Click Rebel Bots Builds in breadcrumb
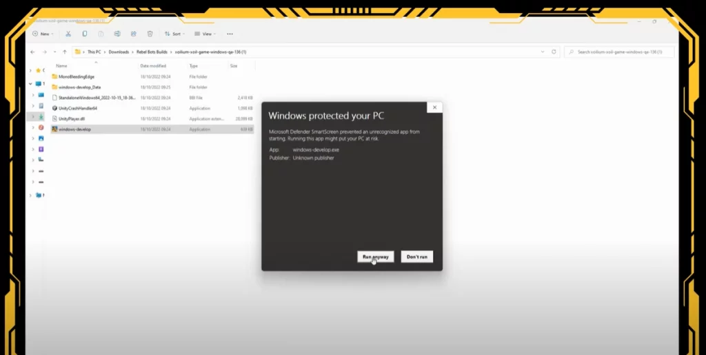The height and width of the screenshot is (355, 706). [x=152, y=52]
